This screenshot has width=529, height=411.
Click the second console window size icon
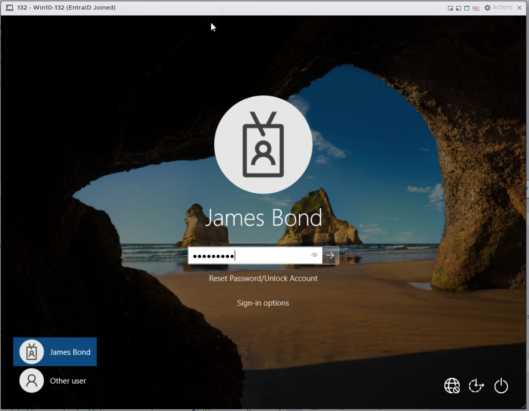[x=458, y=8]
